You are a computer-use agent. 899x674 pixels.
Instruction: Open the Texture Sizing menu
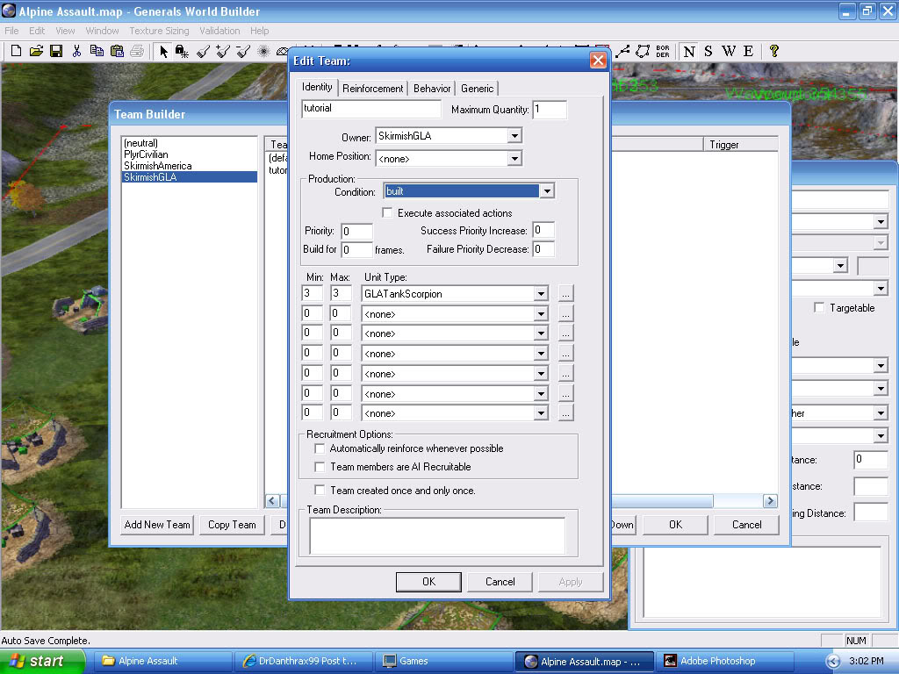pyautogui.click(x=159, y=31)
